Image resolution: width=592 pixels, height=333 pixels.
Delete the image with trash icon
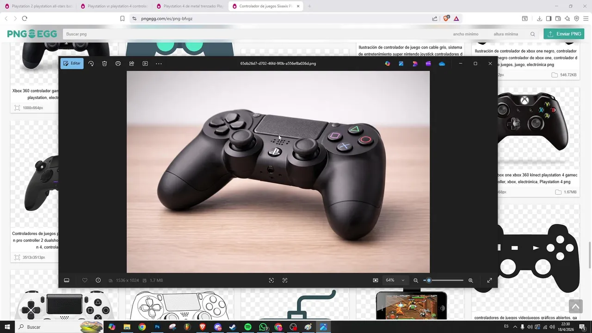point(105,63)
